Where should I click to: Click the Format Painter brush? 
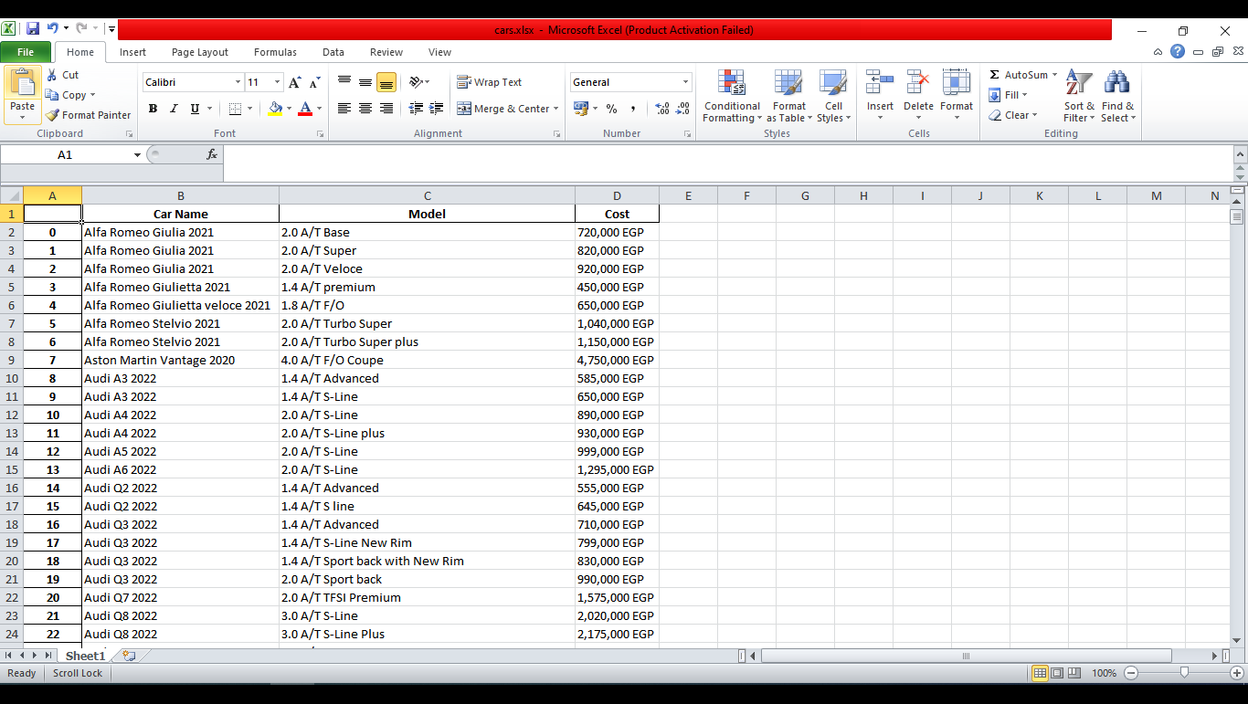(x=52, y=115)
